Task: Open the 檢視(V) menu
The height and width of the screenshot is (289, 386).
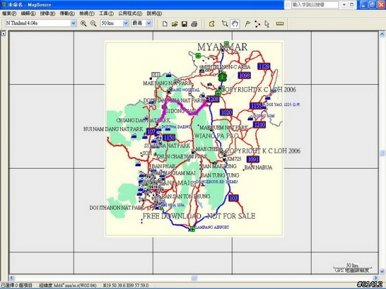Action: (87, 13)
